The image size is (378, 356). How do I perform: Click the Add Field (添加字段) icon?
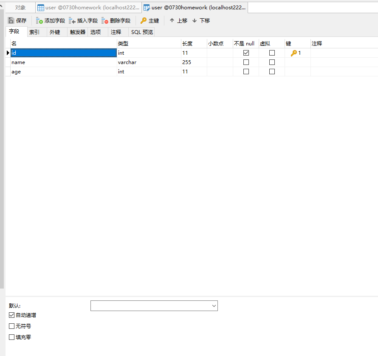tap(39, 21)
